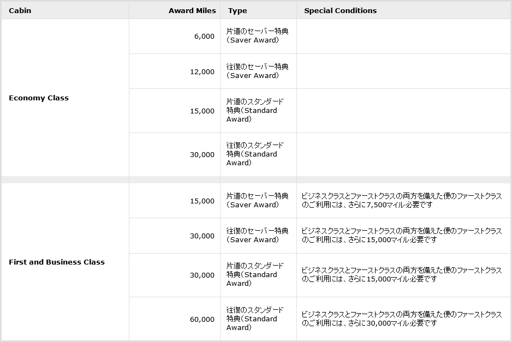Image resolution: width=512 pixels, height=342 pixels.
Task: Click First class 15,000 award miles value
Action: coord(202,201)
